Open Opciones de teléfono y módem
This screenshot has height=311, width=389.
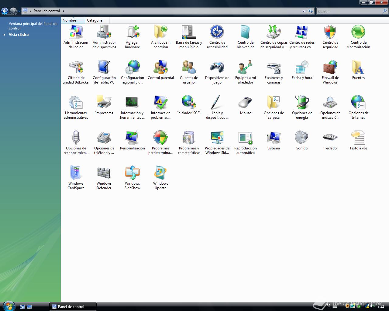point(104,143)
